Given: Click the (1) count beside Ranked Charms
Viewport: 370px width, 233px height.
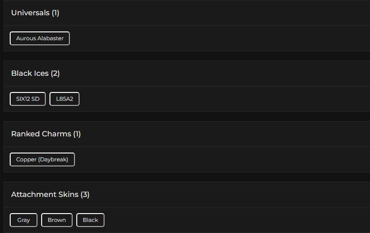Looking at the screenshot, I should point(77,134).
